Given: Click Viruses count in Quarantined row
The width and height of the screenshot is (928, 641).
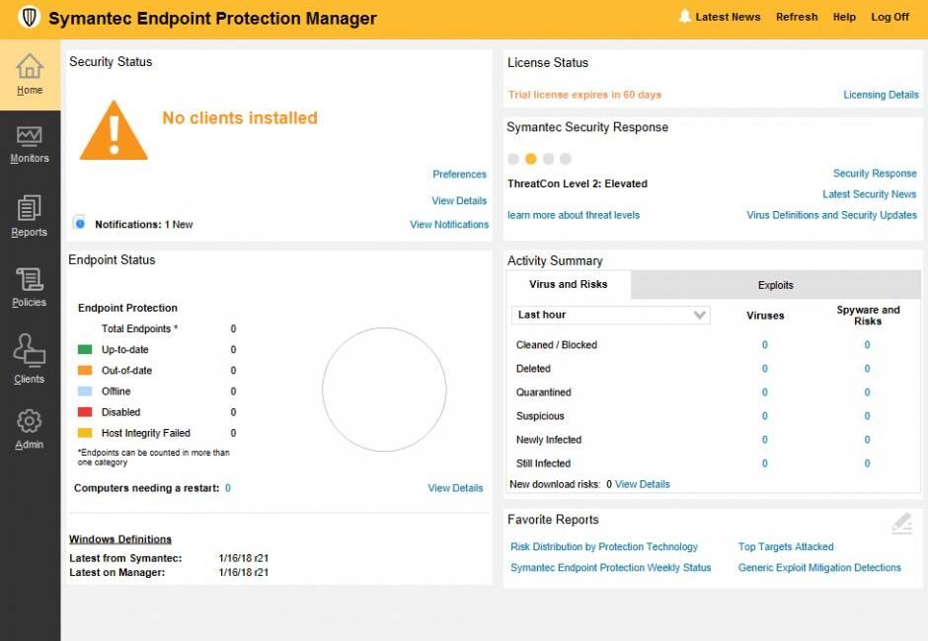Looking at the screenshot, I should pos(765,392).
